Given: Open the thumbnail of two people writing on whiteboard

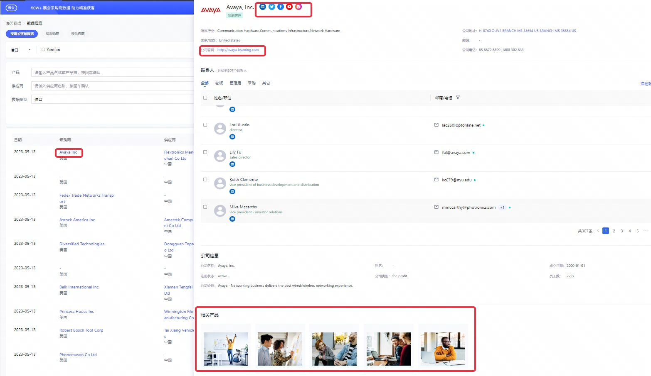Looking at the screenshot, I should (280, 349).
